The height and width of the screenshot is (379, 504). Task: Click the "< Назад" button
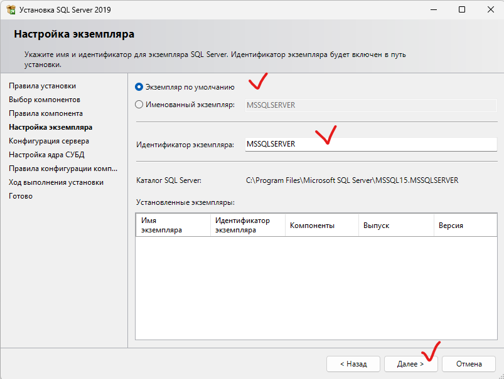[x=353, y=364]
